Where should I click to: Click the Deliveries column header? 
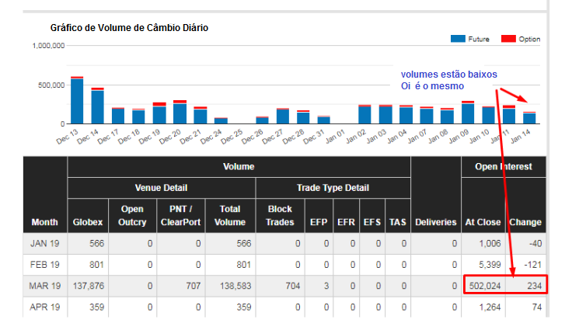coord(435,222)
